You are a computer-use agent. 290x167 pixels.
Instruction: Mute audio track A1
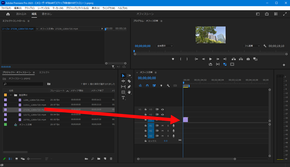[x=162, y=126]
